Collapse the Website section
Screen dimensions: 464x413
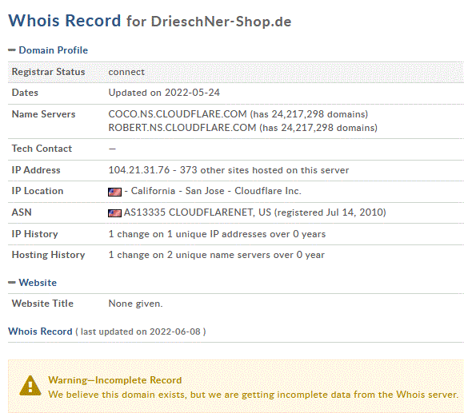12,283
